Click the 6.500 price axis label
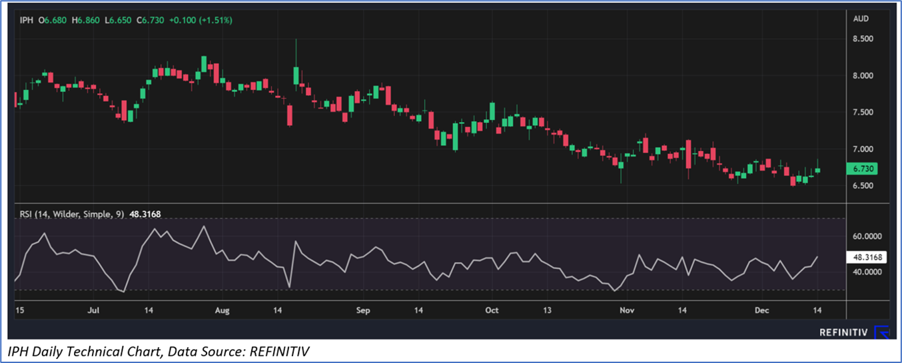902x363 pixels. [x=863, y=186]
